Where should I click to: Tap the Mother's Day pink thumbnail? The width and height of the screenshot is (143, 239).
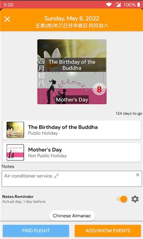15,152
